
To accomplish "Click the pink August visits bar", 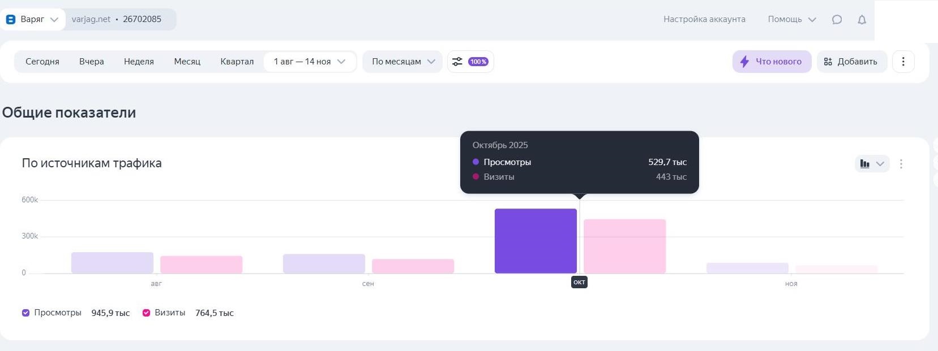I will (x=201, y=265).
